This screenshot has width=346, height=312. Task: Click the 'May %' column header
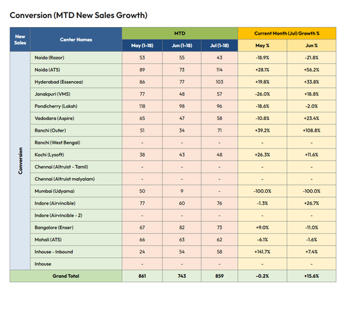[x=262, y=46]
